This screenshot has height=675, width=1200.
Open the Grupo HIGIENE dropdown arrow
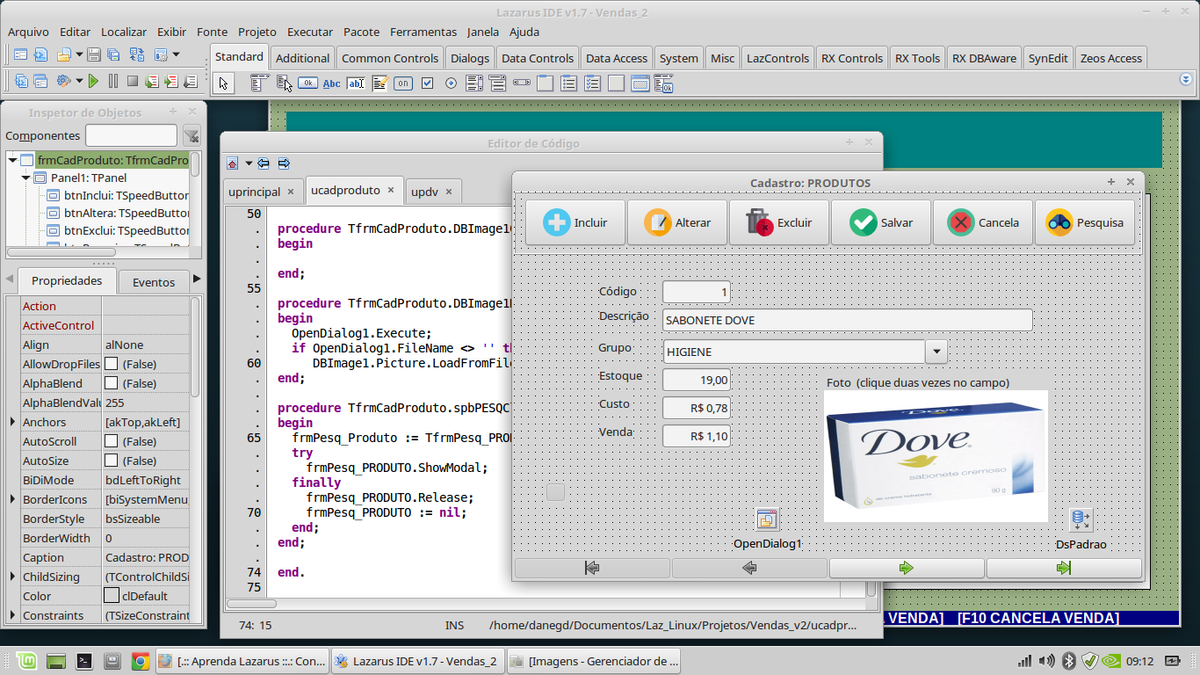point(936,352)
